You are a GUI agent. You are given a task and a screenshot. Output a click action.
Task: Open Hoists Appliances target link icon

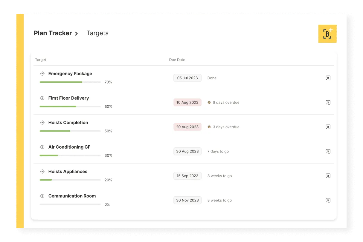(328, 176)
